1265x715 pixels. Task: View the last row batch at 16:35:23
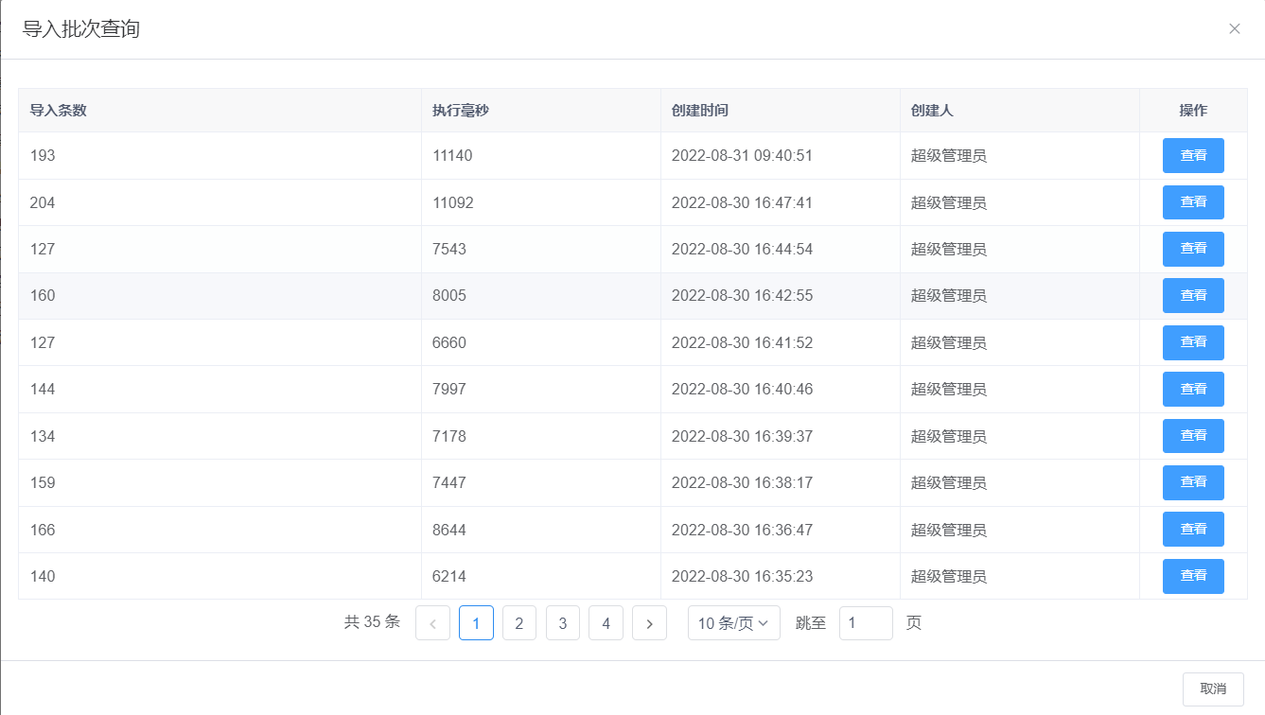pos(1192,576)
